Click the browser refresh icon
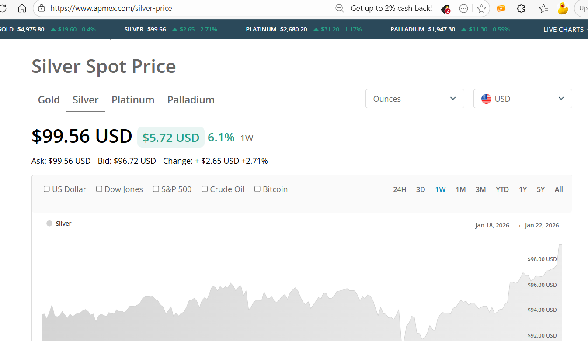The width and height of the screenshot is (588, 341). click(x=3, y=8)
